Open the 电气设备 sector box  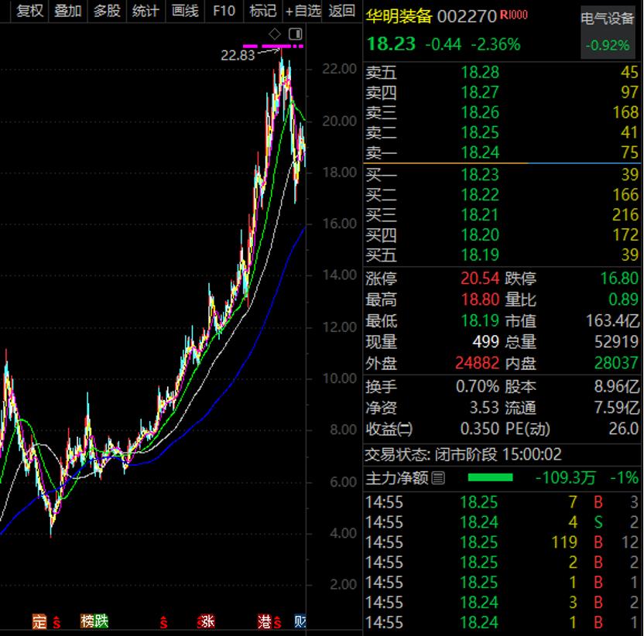pyautogui.click(x=608, y=32)
